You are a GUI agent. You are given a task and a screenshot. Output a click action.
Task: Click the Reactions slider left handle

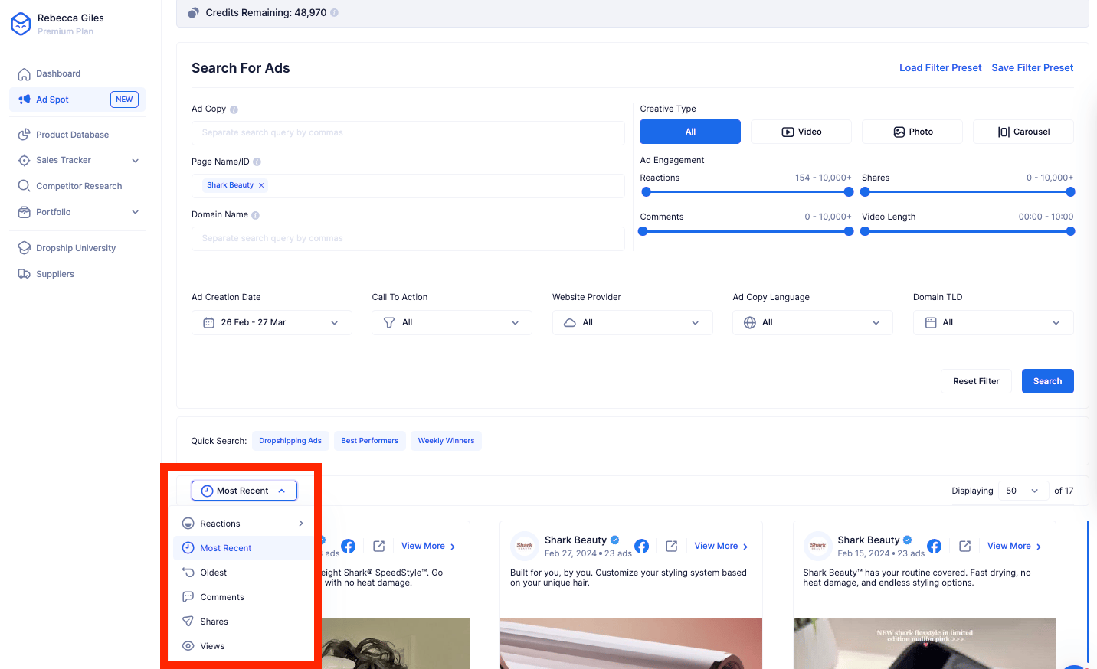[645, 192]
